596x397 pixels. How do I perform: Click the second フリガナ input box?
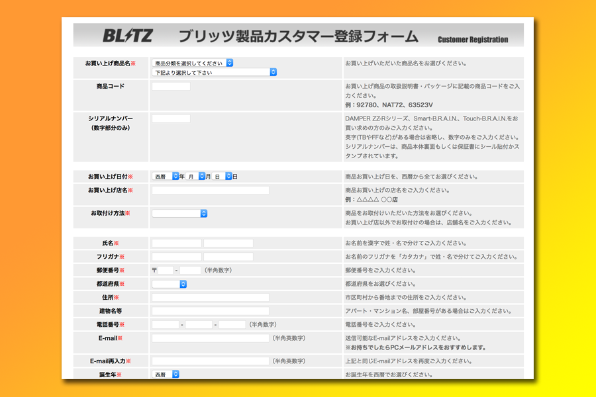click(x=228, y=257)
